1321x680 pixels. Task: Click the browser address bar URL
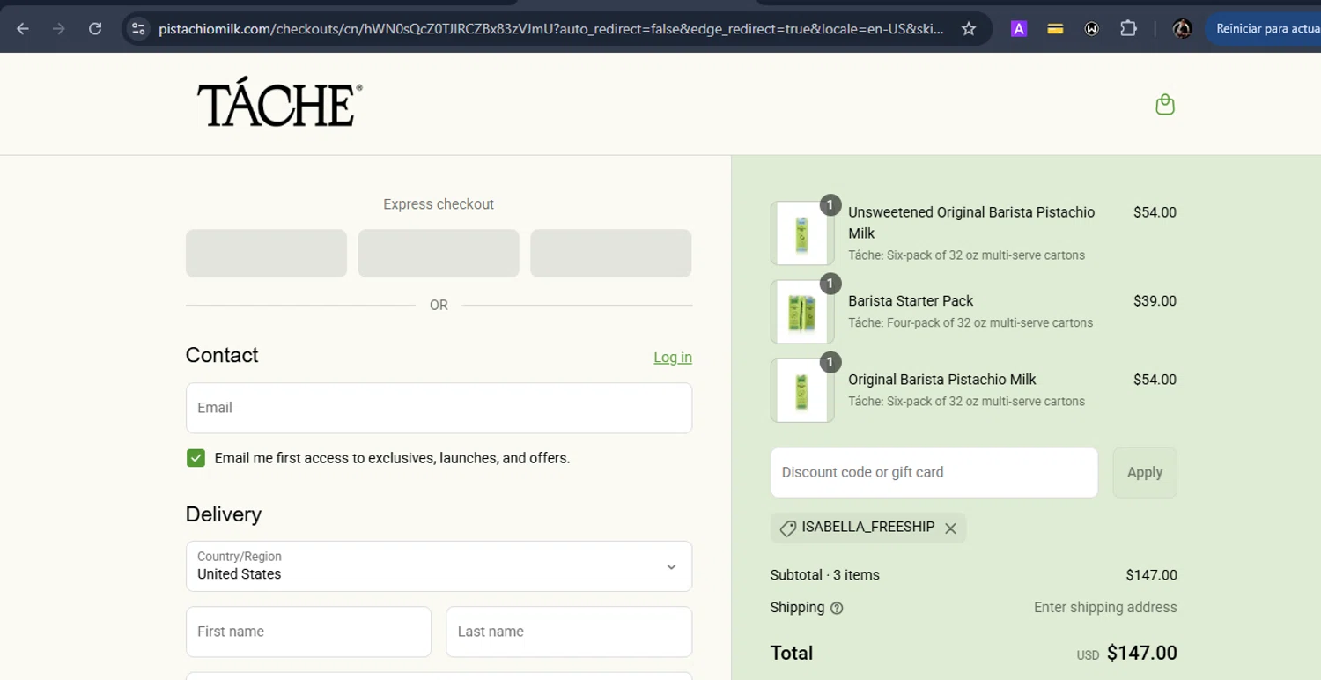[x=550, y=29]
